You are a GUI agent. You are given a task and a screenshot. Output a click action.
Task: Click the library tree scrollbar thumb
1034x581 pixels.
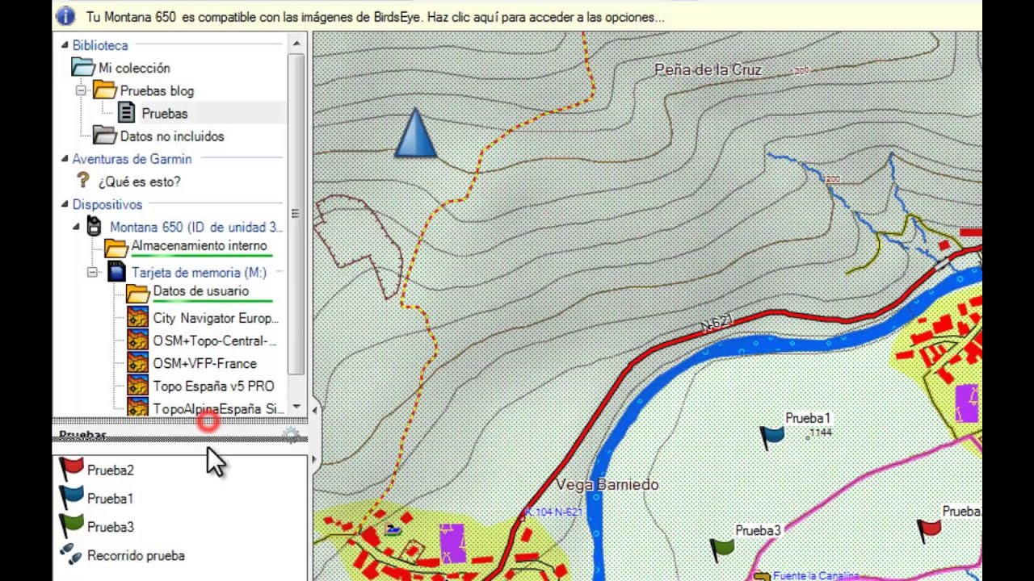point(296,214)
